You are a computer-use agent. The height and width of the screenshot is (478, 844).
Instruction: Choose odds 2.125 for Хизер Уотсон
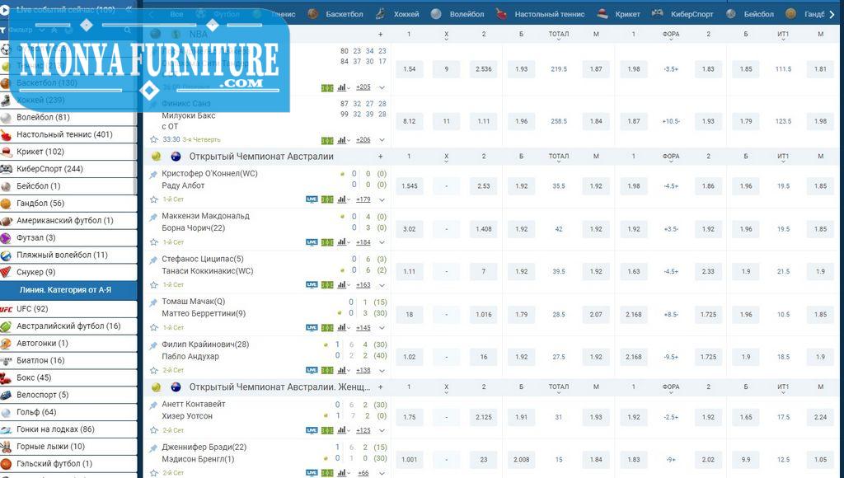click(x=483, y=417)
